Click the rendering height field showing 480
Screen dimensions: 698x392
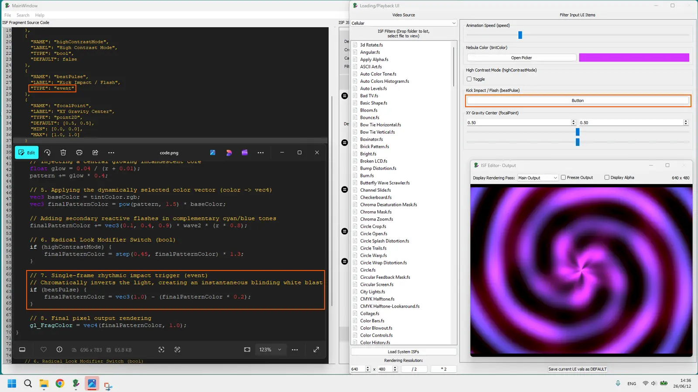tap(385, 369)
